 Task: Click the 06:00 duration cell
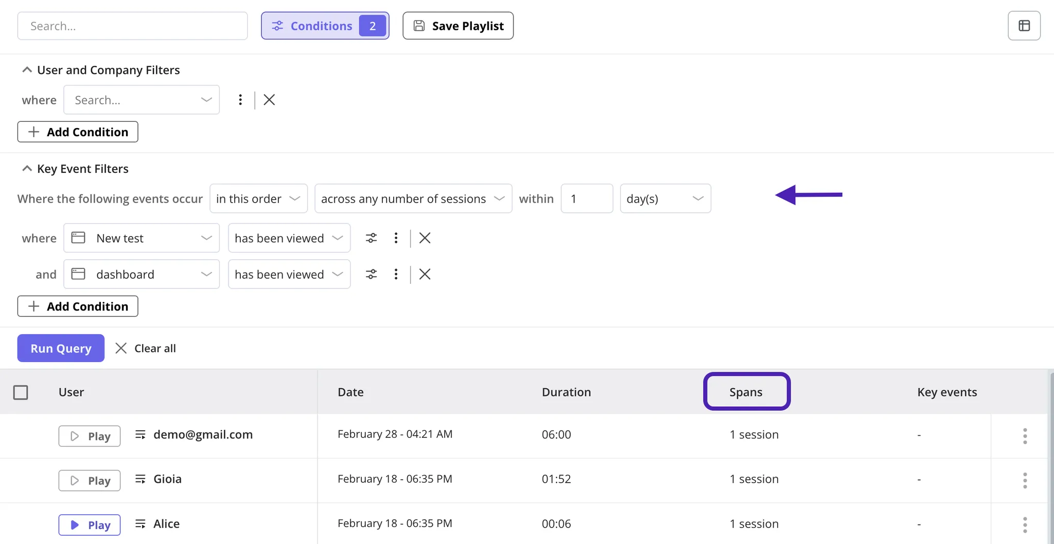pyautogui.click(x=556, y=434)
